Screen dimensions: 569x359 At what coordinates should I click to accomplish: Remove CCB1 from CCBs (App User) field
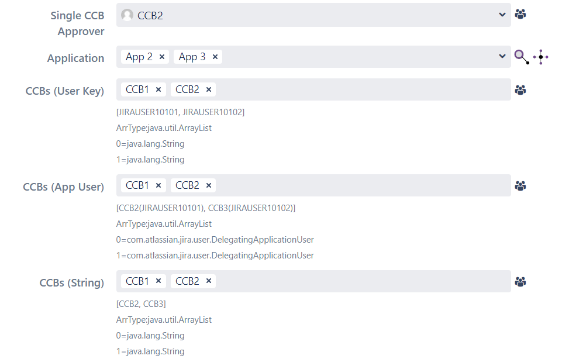tap(158, 185)
